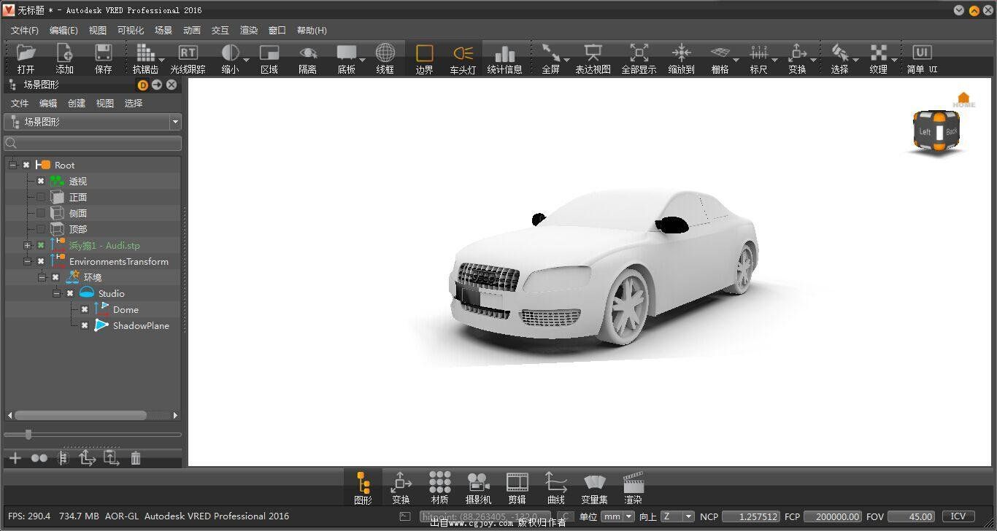The image size is (997, 531).
Task: Click the FOV value field 45.00
Action: 912,516
